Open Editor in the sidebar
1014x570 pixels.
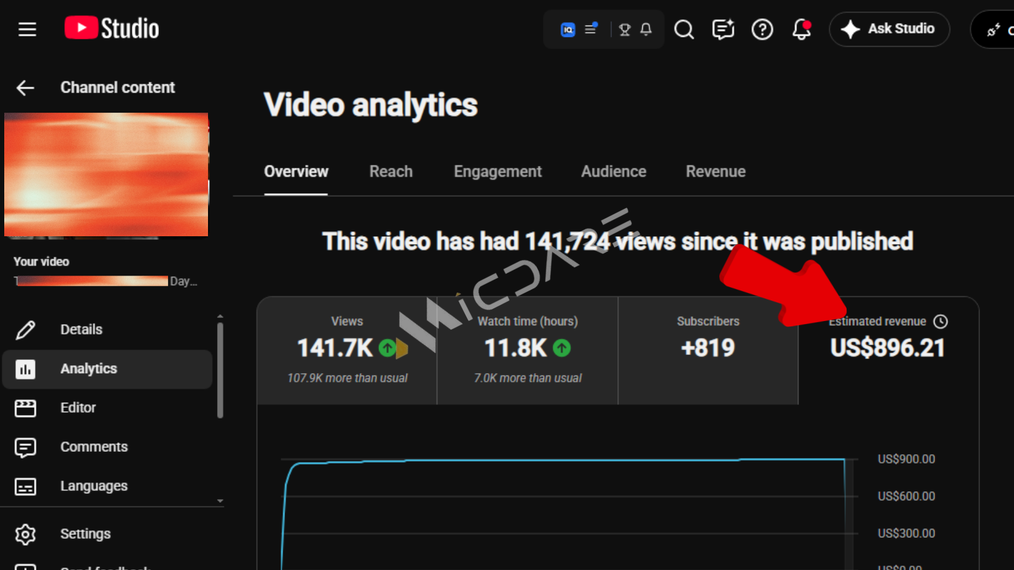[107, 408]
